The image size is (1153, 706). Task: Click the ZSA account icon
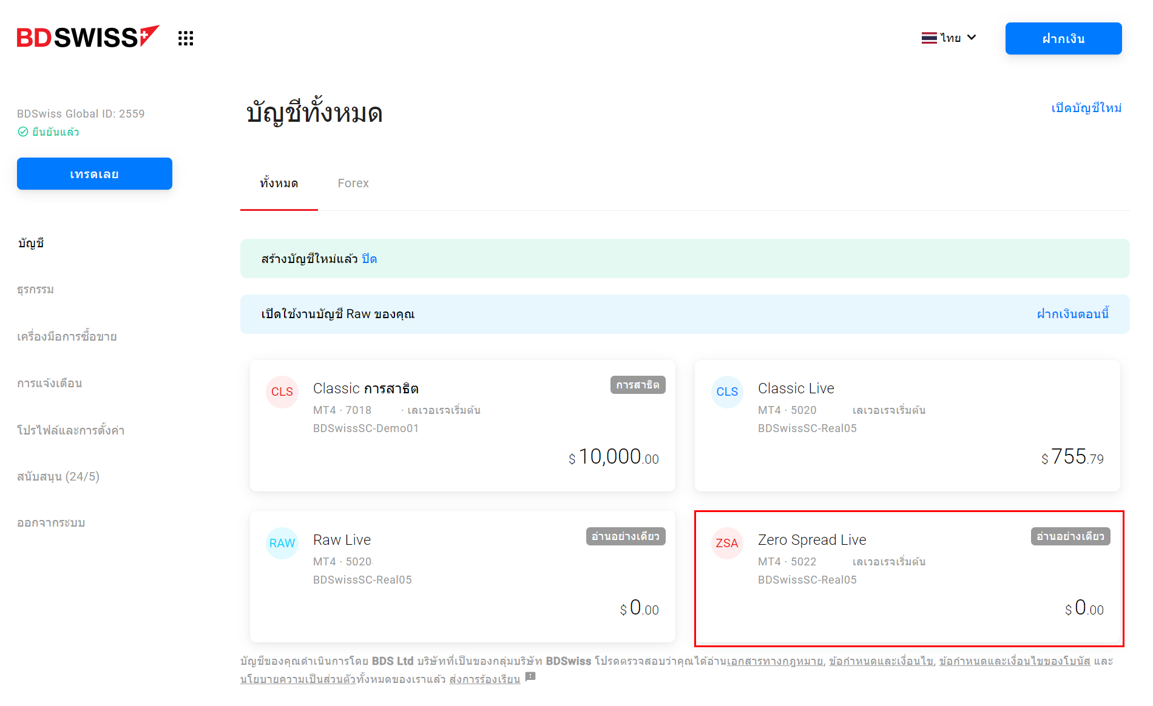click(727, 543)
